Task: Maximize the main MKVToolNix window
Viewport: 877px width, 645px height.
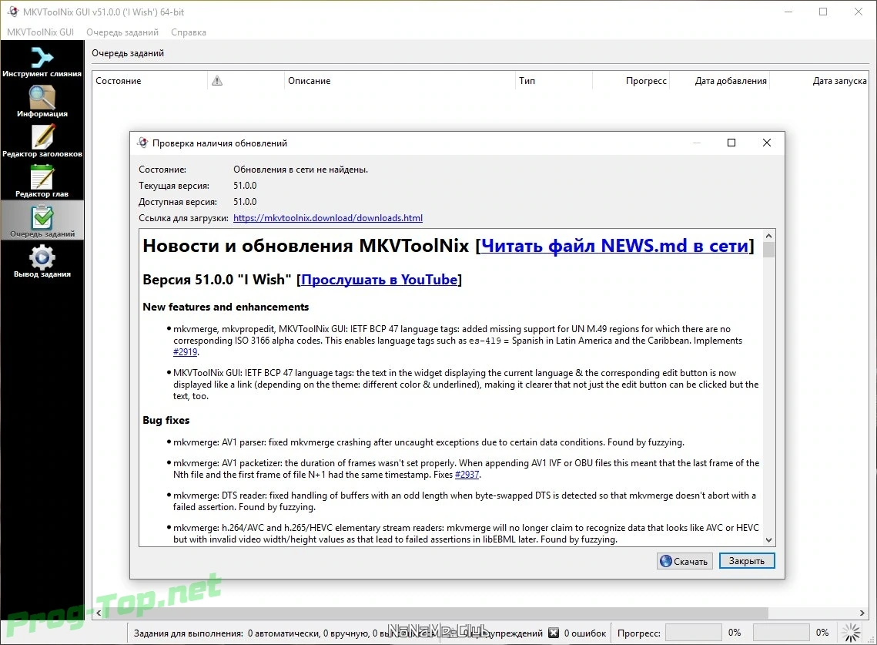Action: pyautogui.click(x=823, y=12)
